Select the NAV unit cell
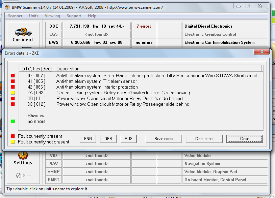This screenshot has width=275, height=198. (x=54, y=164)
